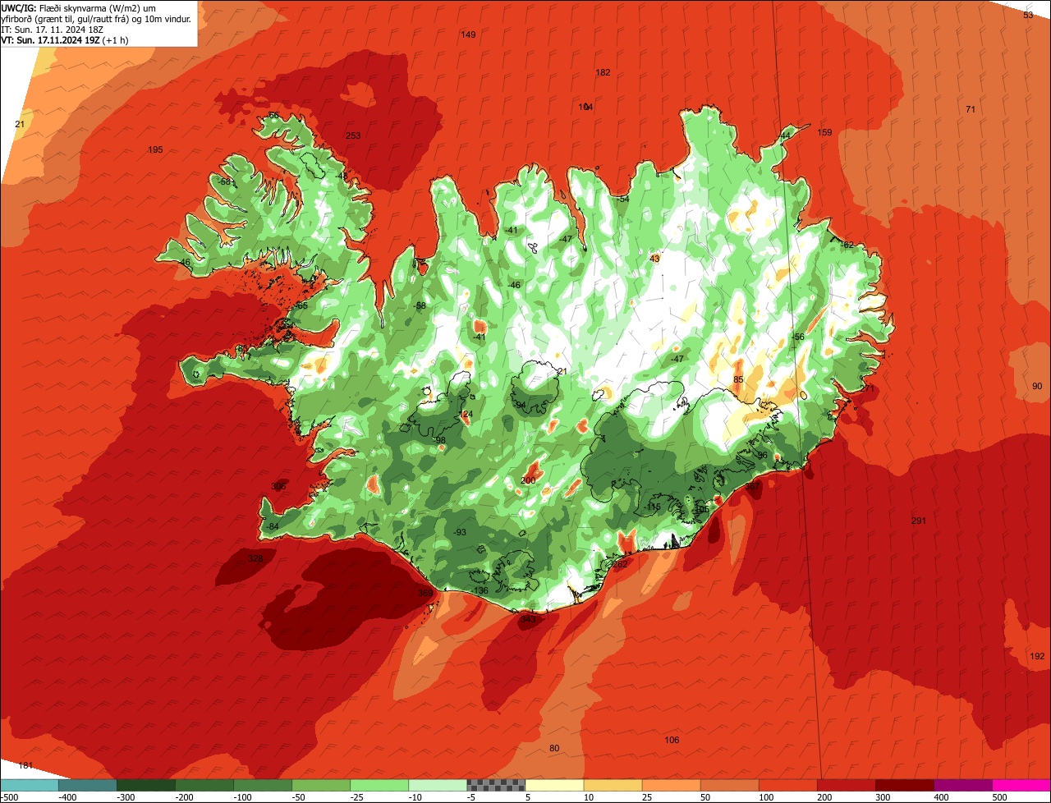Click the legend swatch between -400 and -300
1051x803 pixels.
coord(88,785)
